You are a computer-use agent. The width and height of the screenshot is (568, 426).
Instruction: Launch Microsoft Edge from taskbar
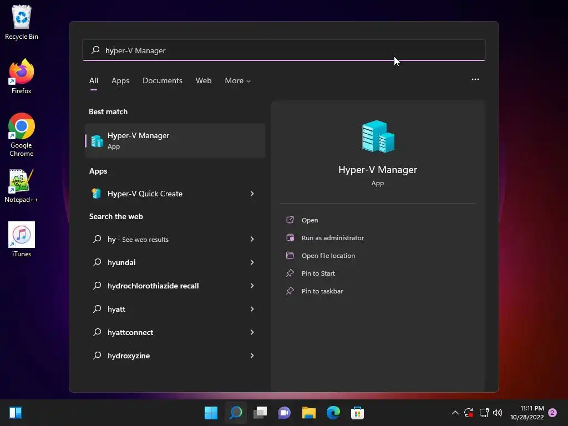[333, 413]
